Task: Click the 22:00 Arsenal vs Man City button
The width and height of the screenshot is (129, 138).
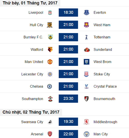Action: click(68, 134)
